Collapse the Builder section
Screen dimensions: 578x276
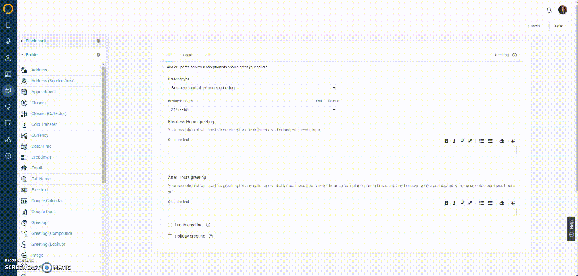(x=32, y=55)
